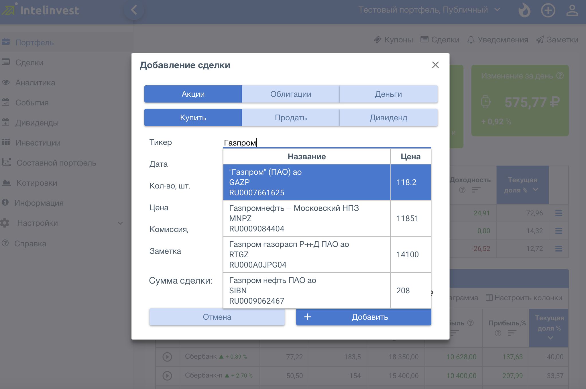Click the Intelinvest logo icon

pos(9,10)
